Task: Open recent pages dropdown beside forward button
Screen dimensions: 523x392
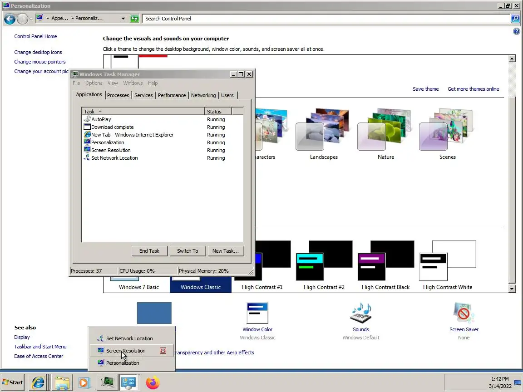Action: pos(31,19)
